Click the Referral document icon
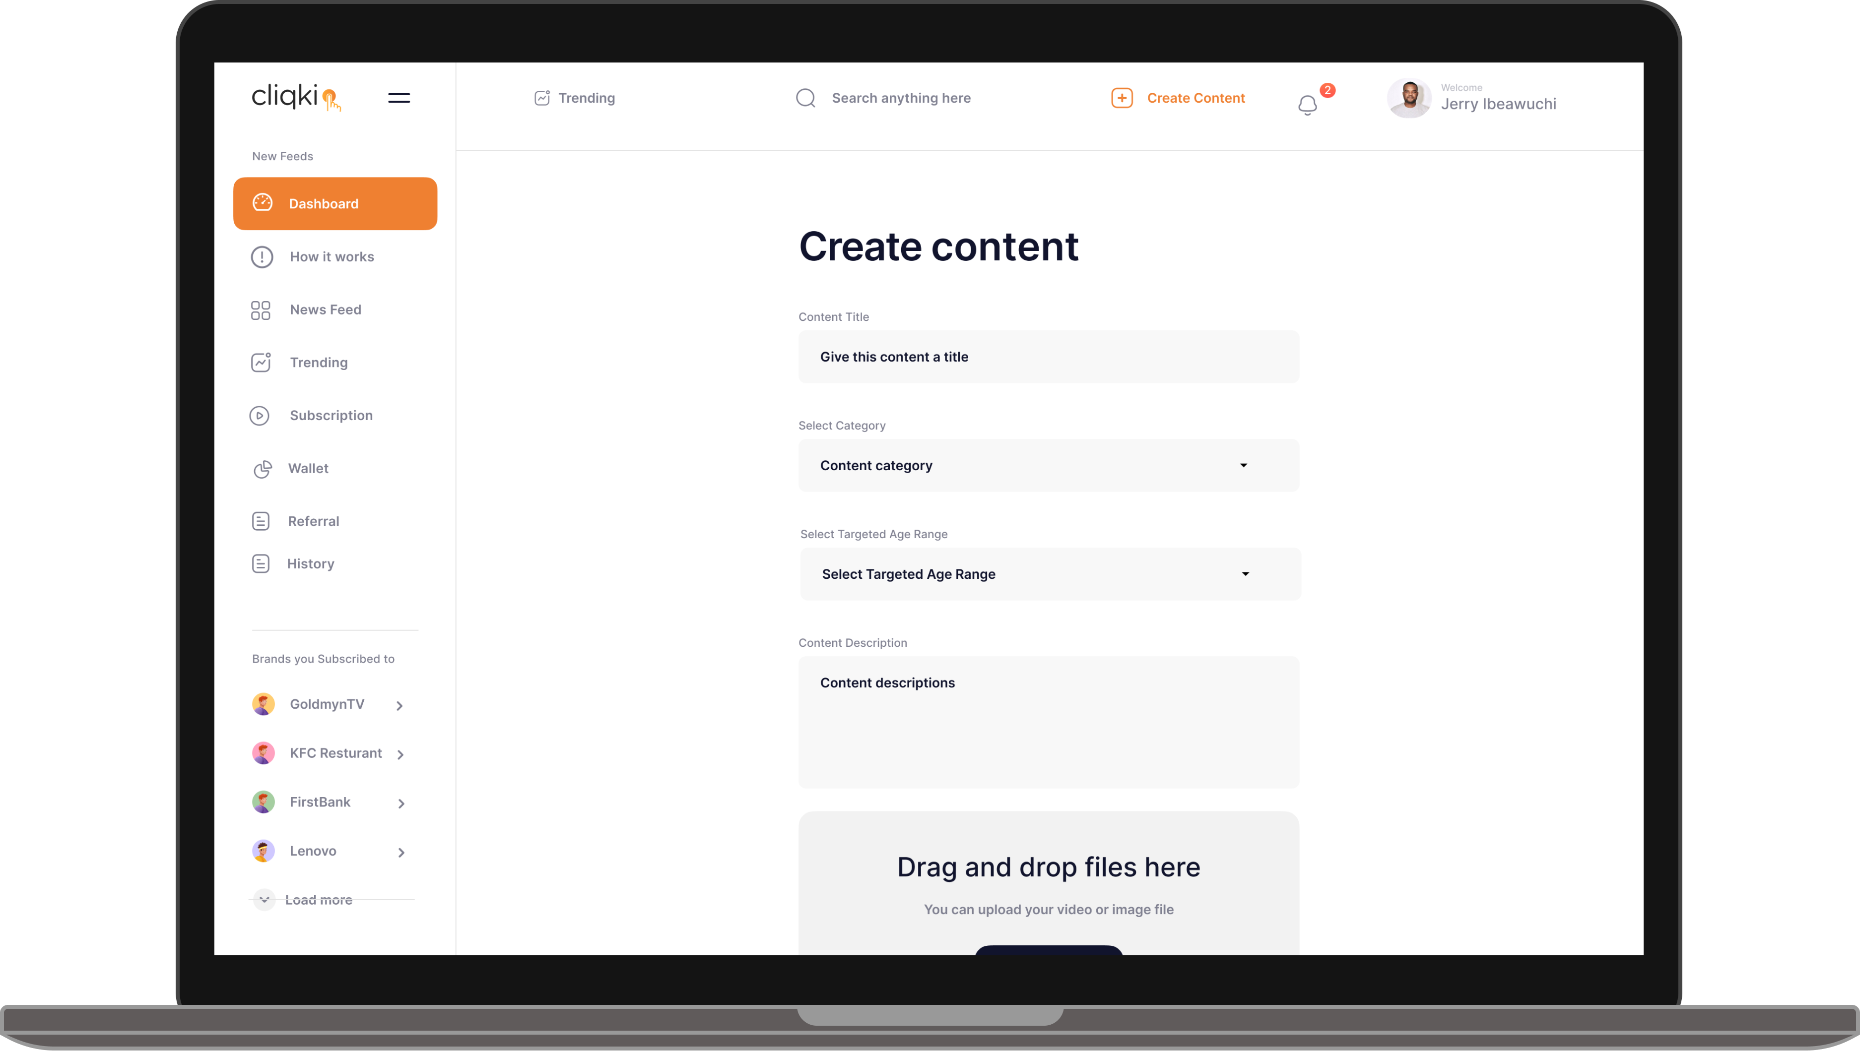 [261, 521]
